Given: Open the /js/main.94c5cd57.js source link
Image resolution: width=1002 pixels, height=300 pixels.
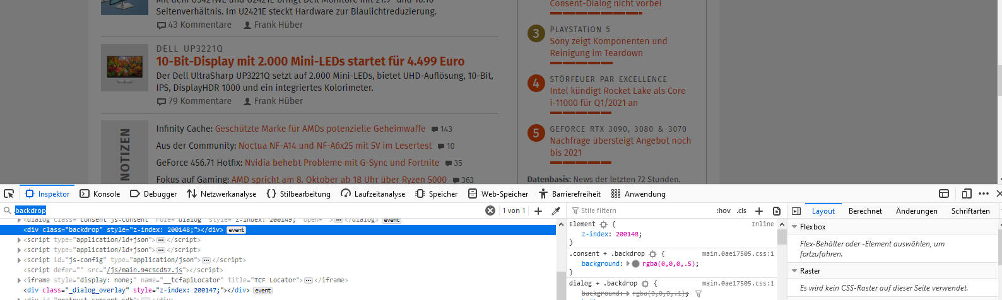Looking at the screenshot, I should pos(144,270).
